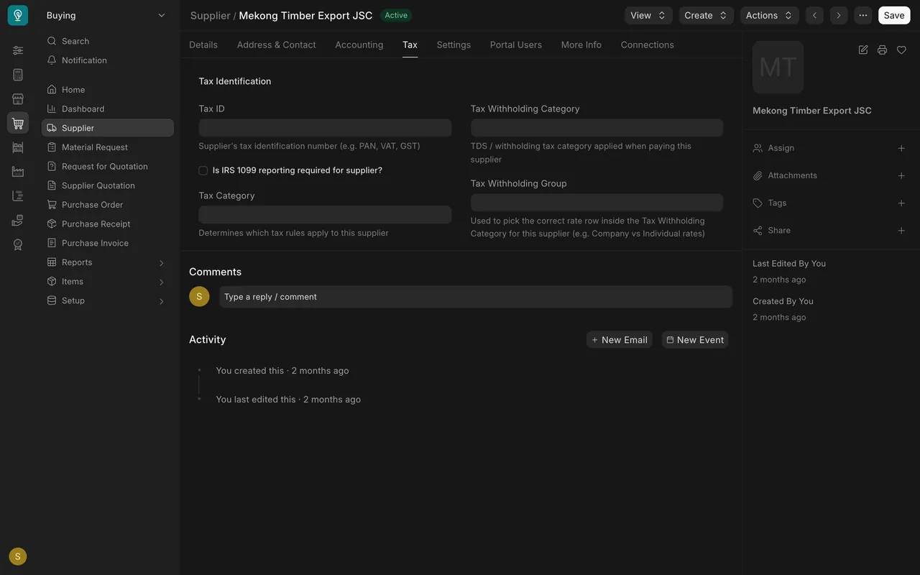Select the shopping cart Buying module icon
This screenshot has width=920, height=575.
coord(18,123)
